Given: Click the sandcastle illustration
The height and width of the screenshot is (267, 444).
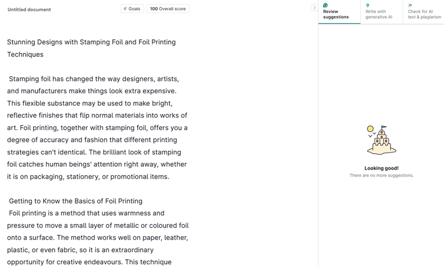Looking at the screenshot, I should [381, 140].
